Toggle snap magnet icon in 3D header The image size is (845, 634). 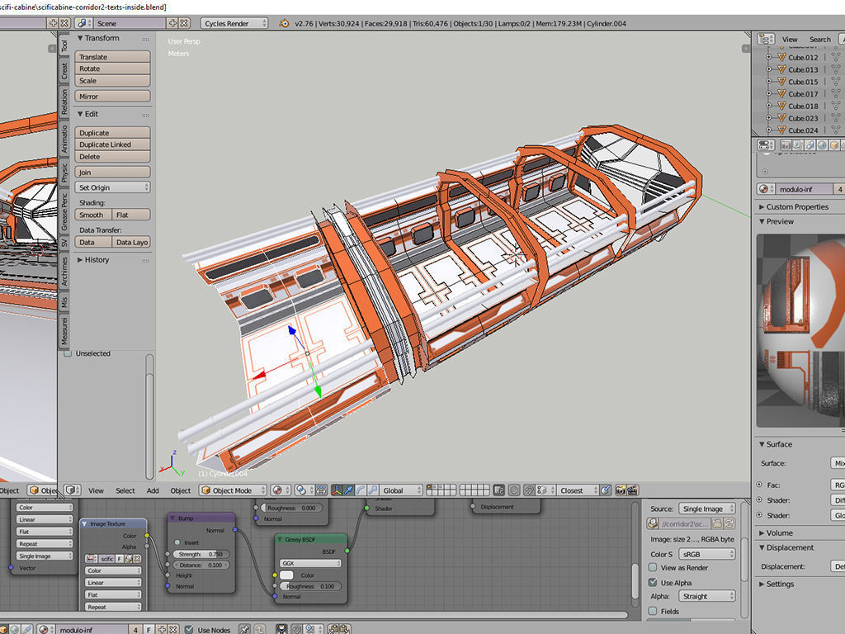tap(529, 490)
